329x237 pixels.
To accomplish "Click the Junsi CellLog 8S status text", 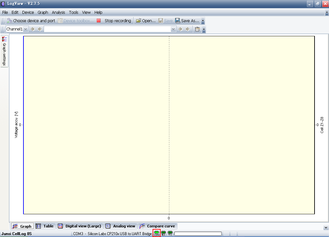I will coord(17,234).
